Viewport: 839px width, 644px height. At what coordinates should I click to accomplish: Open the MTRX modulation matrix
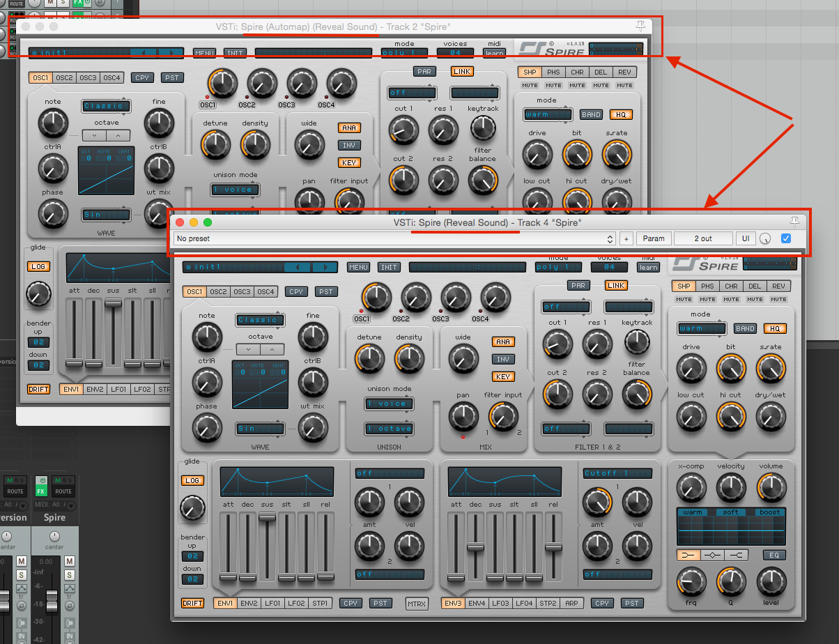(x=417, y=604)
